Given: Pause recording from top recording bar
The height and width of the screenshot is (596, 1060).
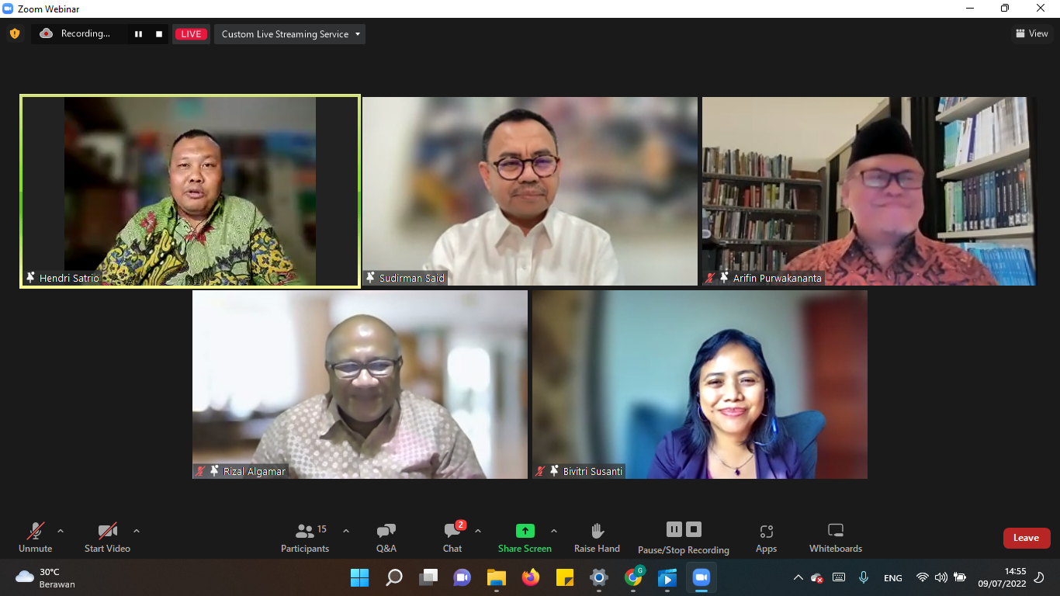Looking at the screenshot, I should pos(139,34).
